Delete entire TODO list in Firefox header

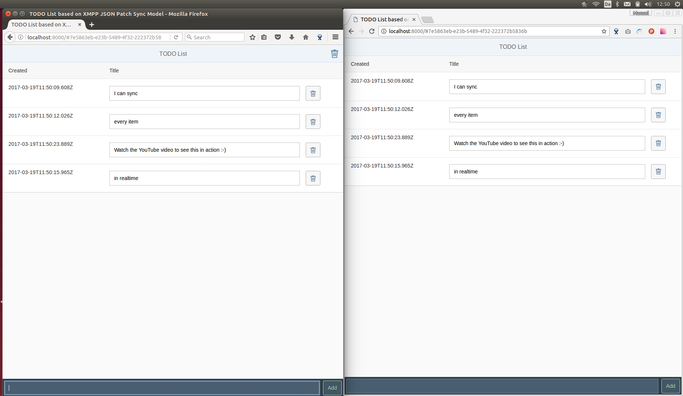[x=334, y=54]
